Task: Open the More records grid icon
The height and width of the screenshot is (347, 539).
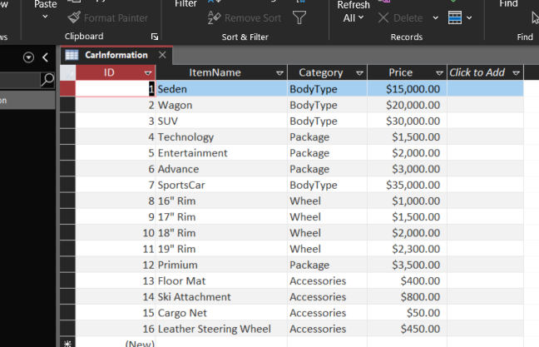Action: 455,17
